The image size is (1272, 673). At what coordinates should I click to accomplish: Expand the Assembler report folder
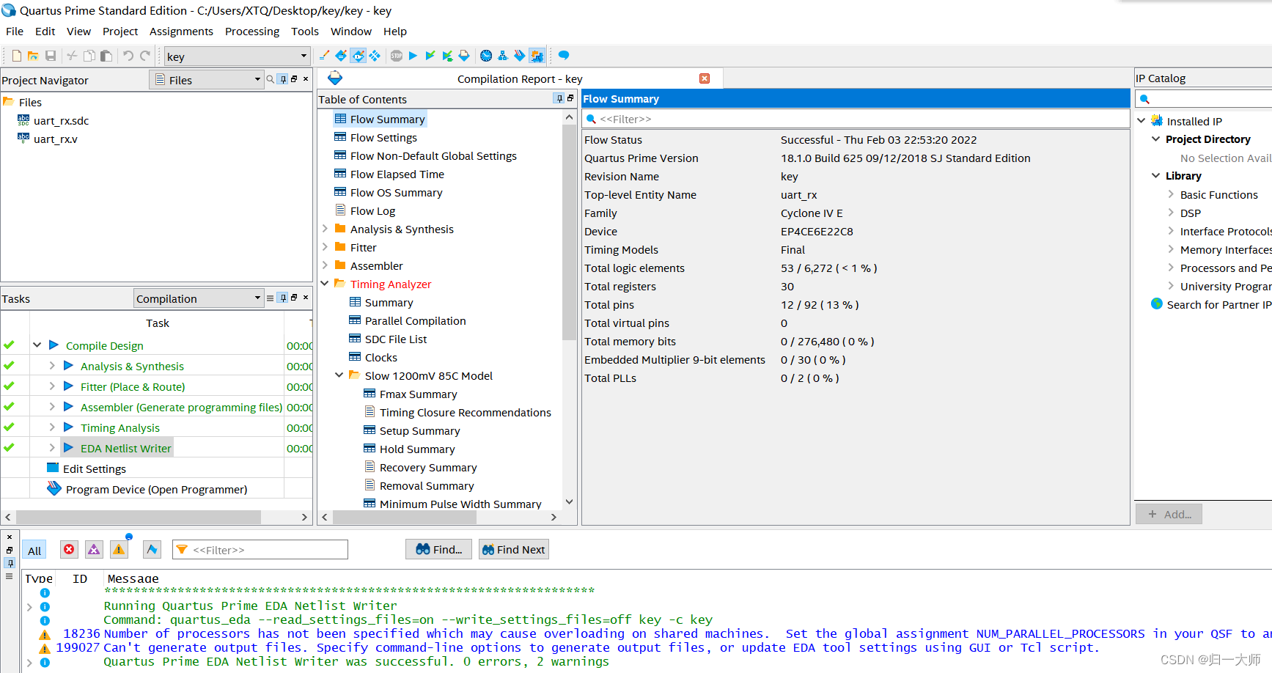325,265
